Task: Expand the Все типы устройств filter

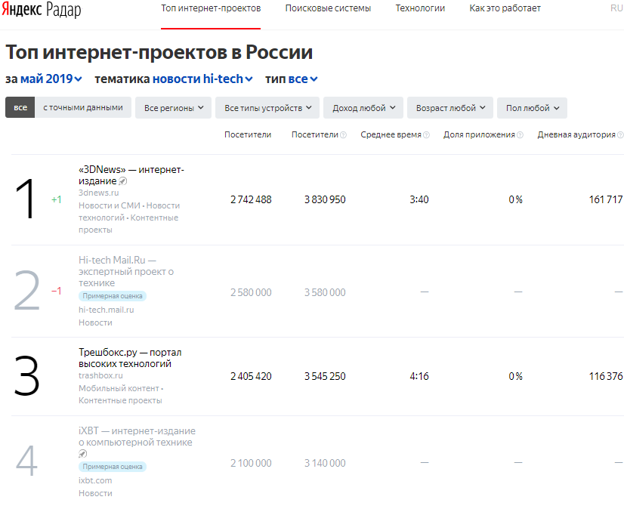Action: click(x=267, y=108)
